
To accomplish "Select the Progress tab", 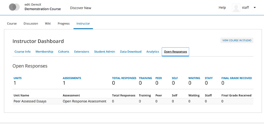I will click(x=64, y=24).
